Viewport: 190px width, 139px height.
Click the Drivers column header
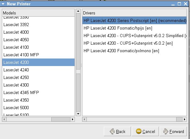click(134, 13)
